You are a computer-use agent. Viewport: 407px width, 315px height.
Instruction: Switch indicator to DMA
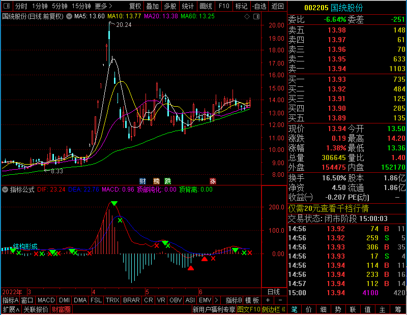coord(80,300)
